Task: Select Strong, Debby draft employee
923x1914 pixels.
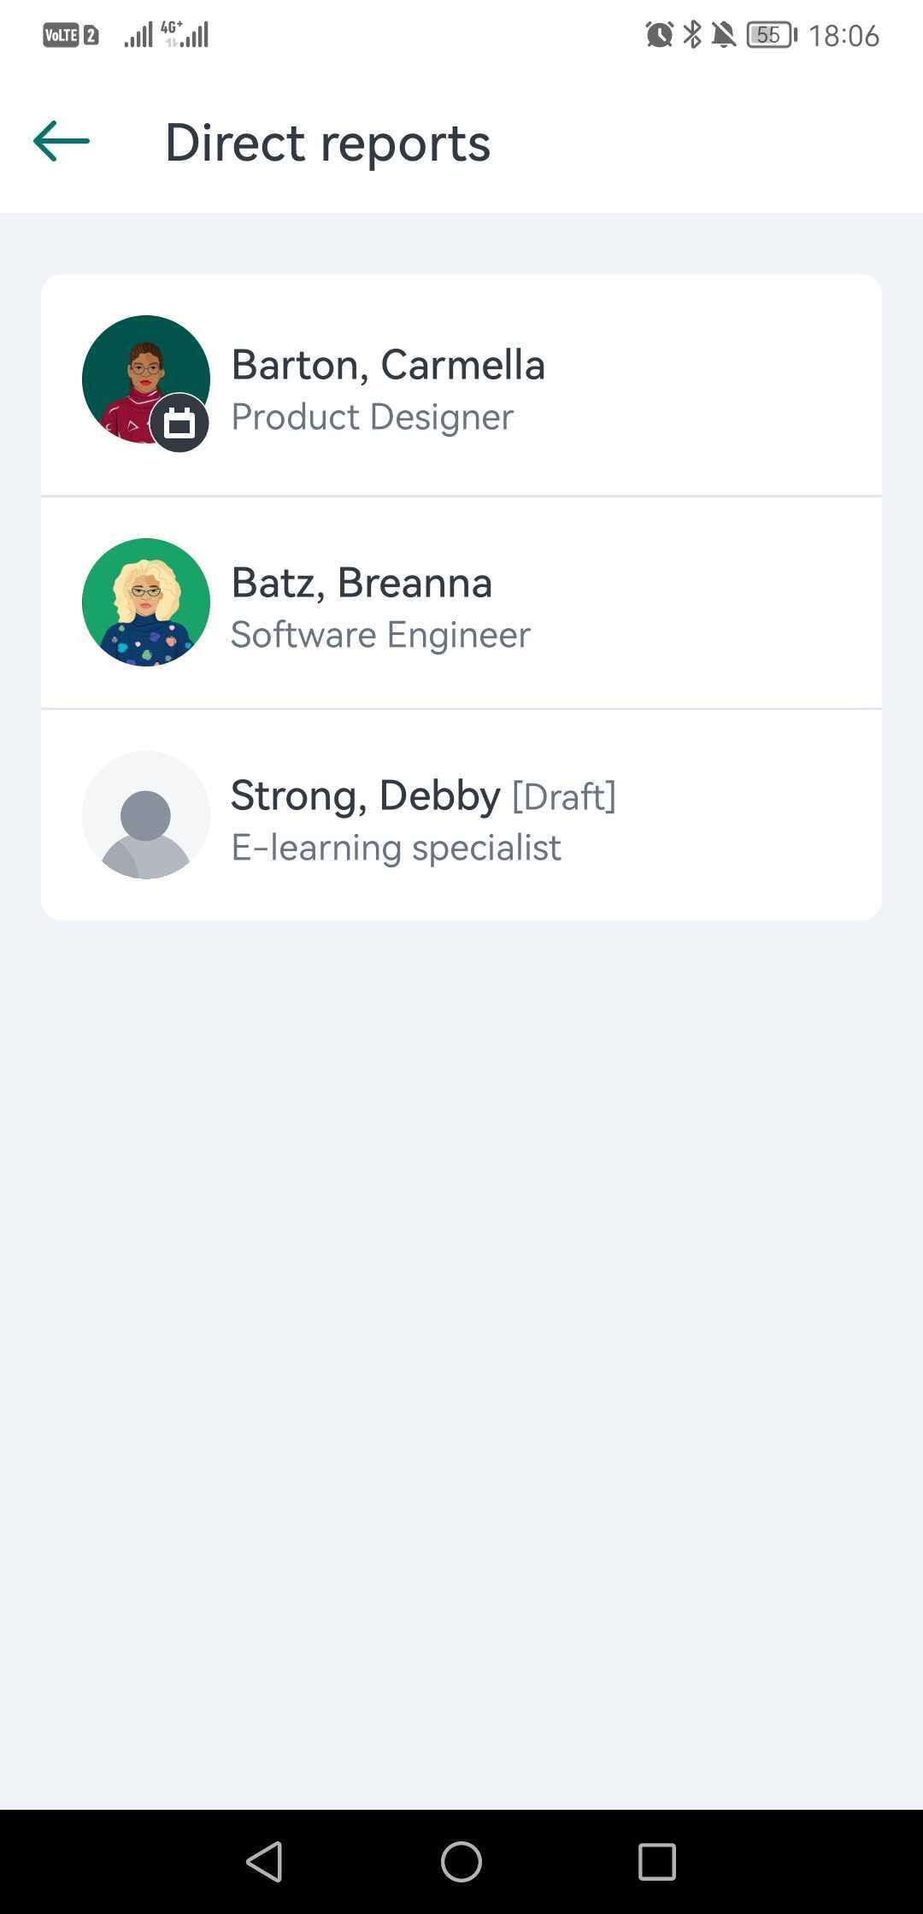Action: (x=366, y=796)
